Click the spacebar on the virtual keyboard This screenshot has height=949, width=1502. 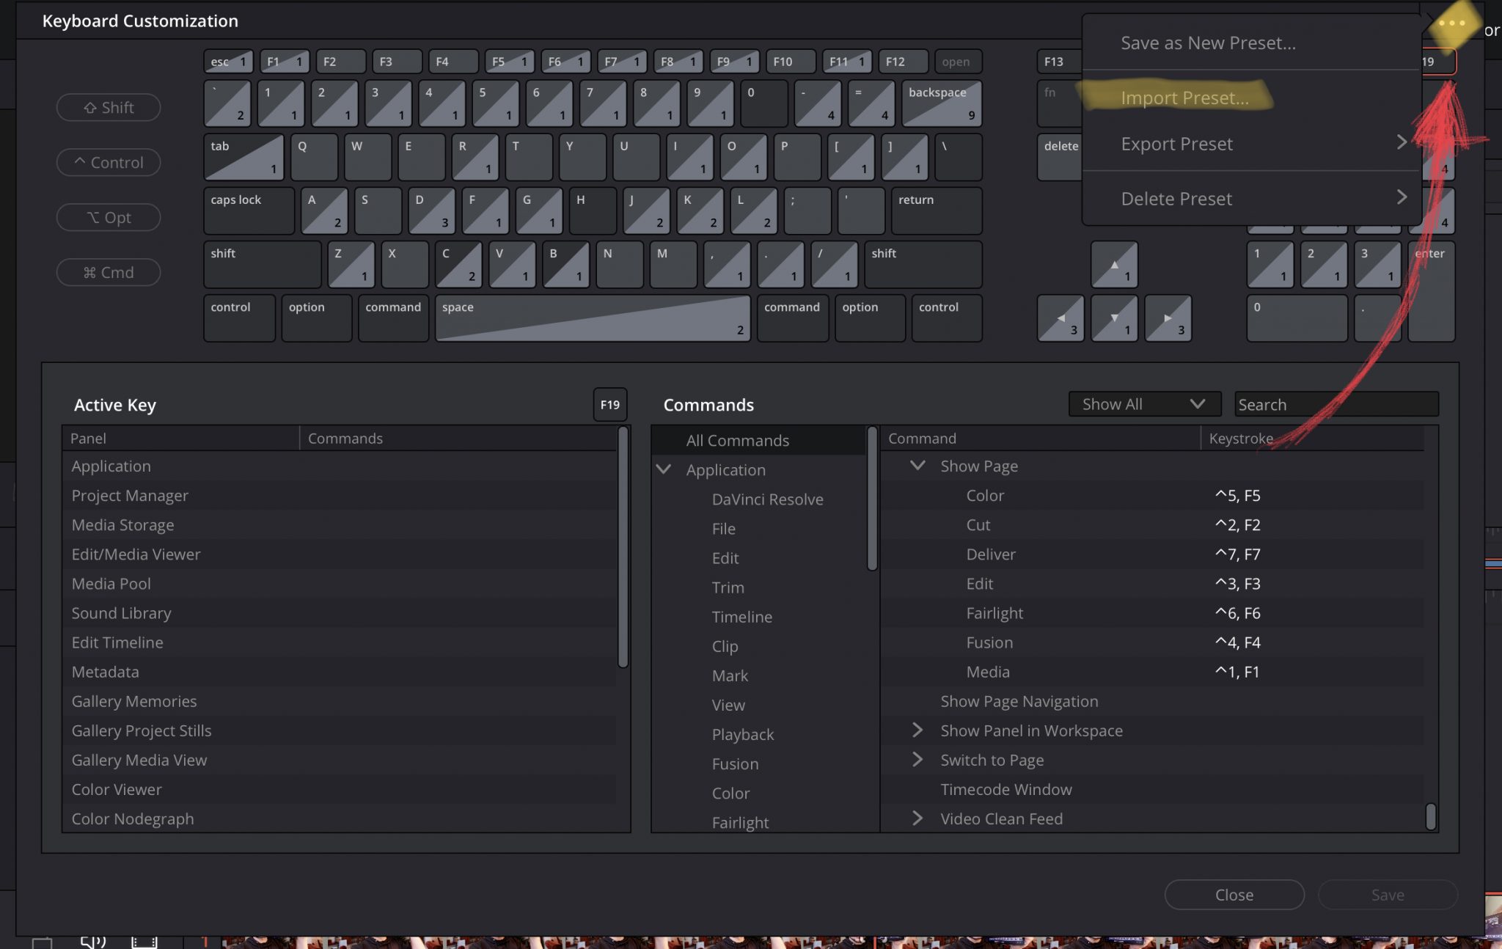pos(591,318)
